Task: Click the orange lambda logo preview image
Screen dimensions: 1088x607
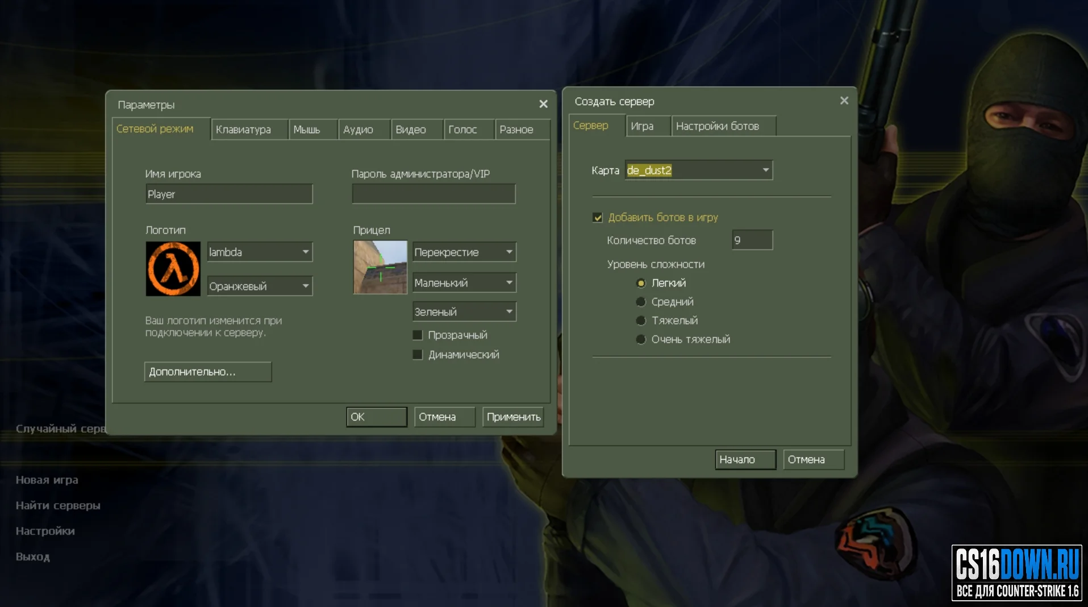Action: [x=173, y=269]
